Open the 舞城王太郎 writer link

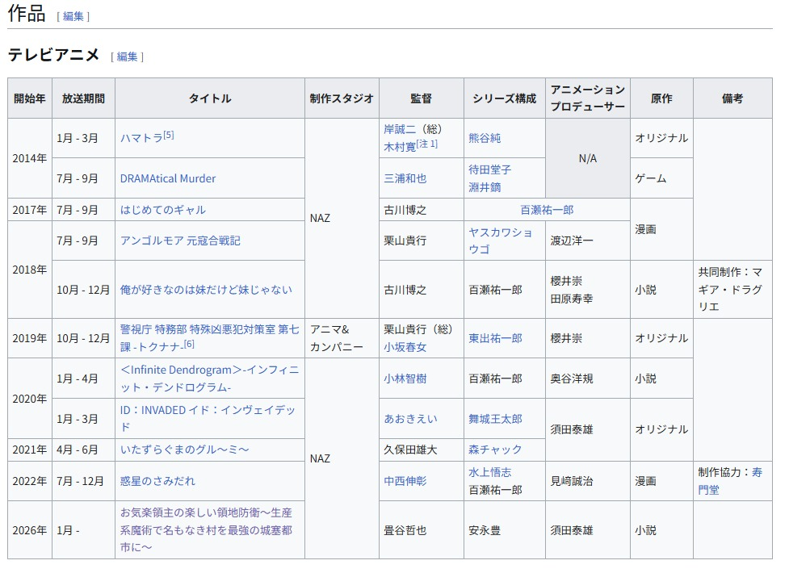pos(495,419)
